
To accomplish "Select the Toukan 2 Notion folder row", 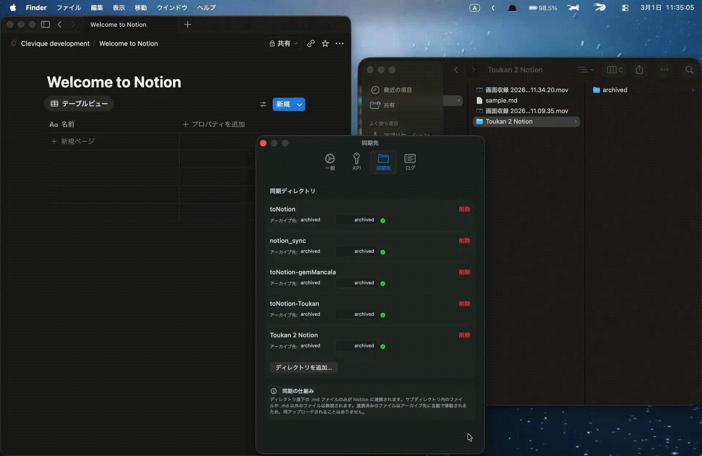I will (x=526, y=122).
